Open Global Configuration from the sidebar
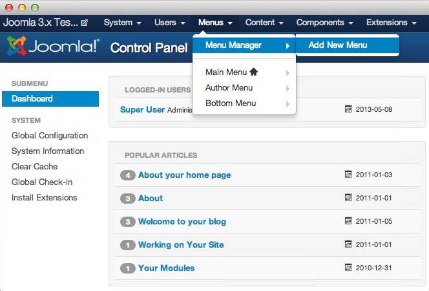Viewport: 429px width, 291px height. click(50, 136)
